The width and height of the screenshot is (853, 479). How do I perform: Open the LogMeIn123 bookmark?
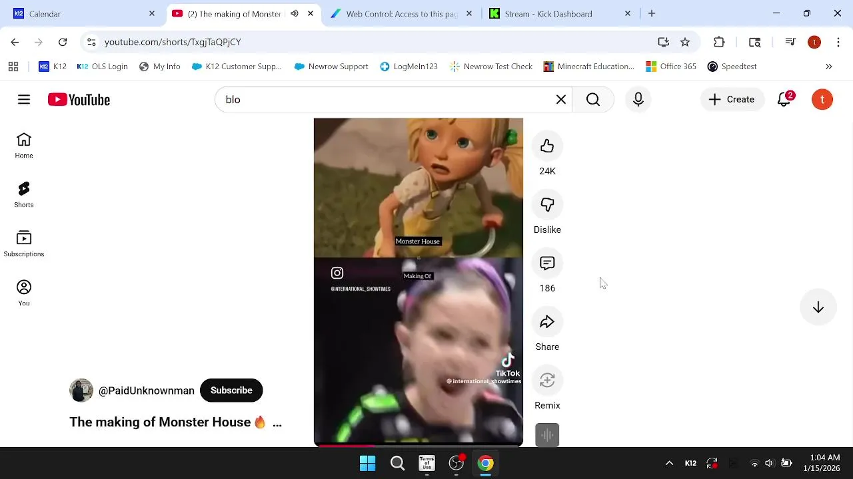[409, 67]
